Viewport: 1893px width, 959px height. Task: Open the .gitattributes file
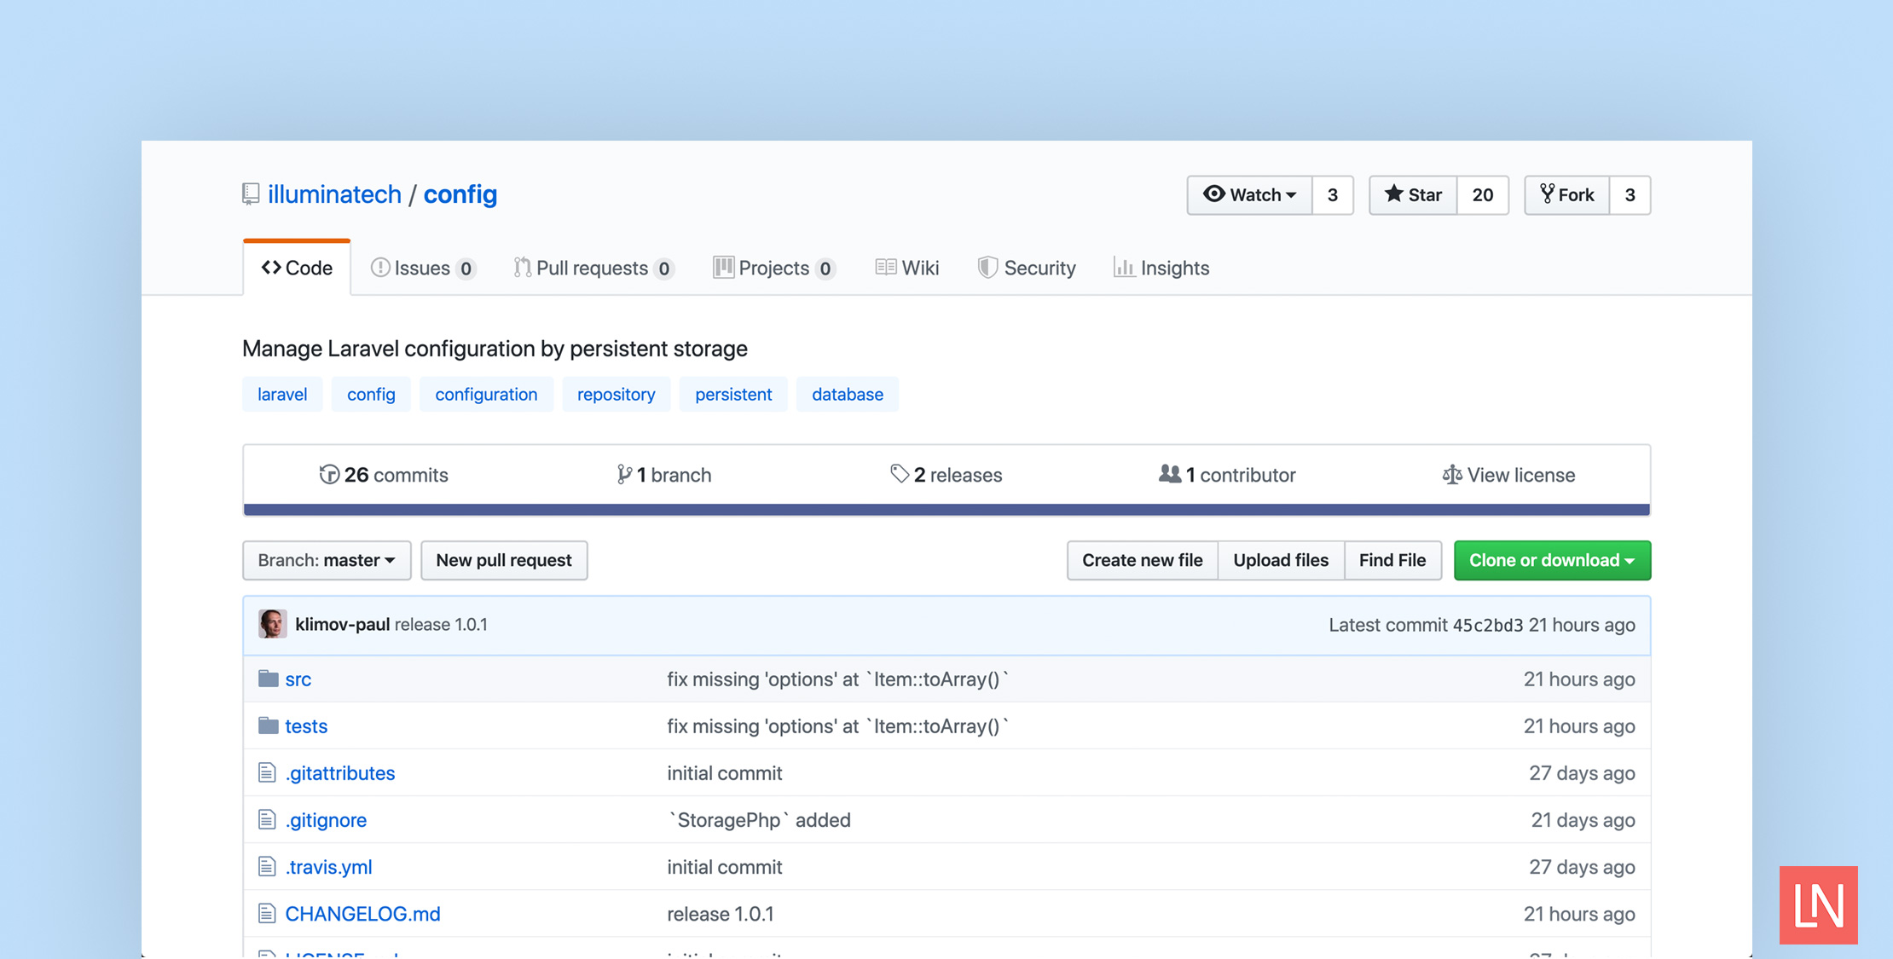[x=340, y=773]
